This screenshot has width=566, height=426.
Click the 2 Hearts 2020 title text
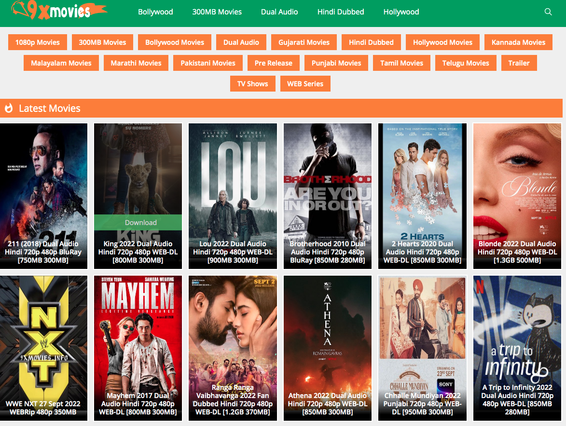[422, 252]
